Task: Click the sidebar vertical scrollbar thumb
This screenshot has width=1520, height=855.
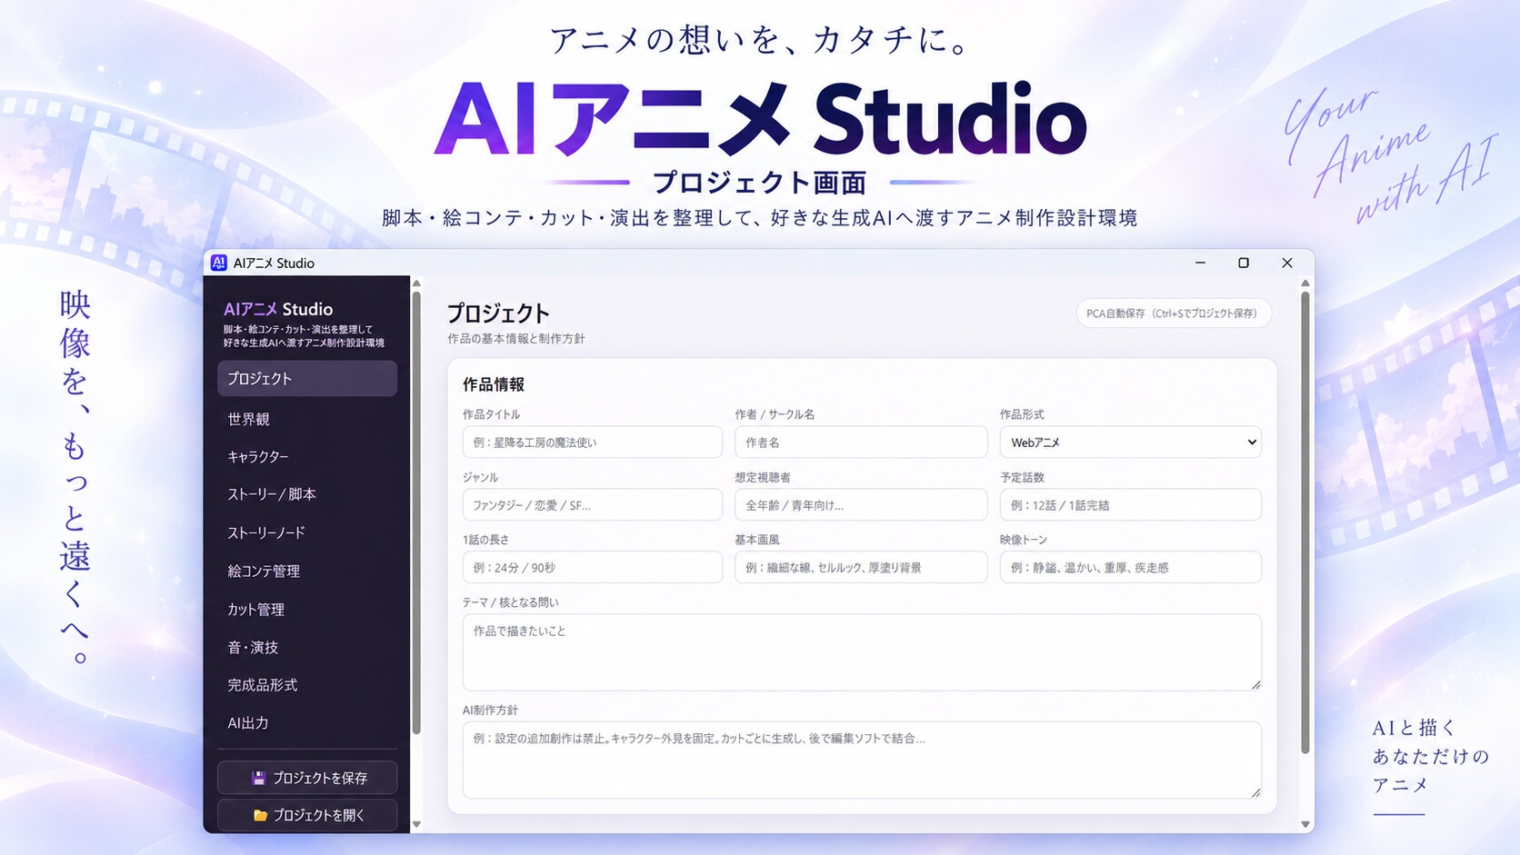Action: [x=416, y=512]
